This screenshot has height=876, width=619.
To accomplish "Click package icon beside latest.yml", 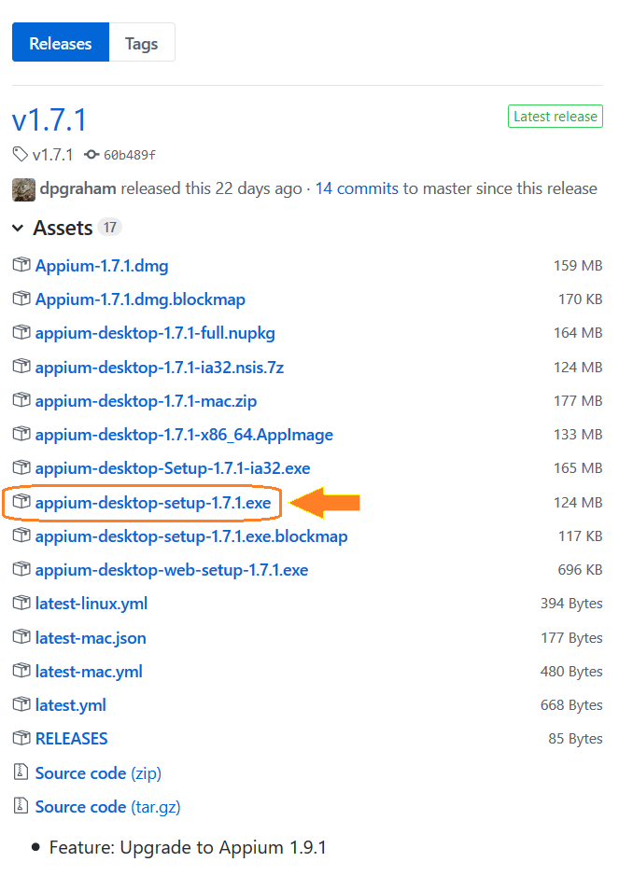I will tap(21, 704).
